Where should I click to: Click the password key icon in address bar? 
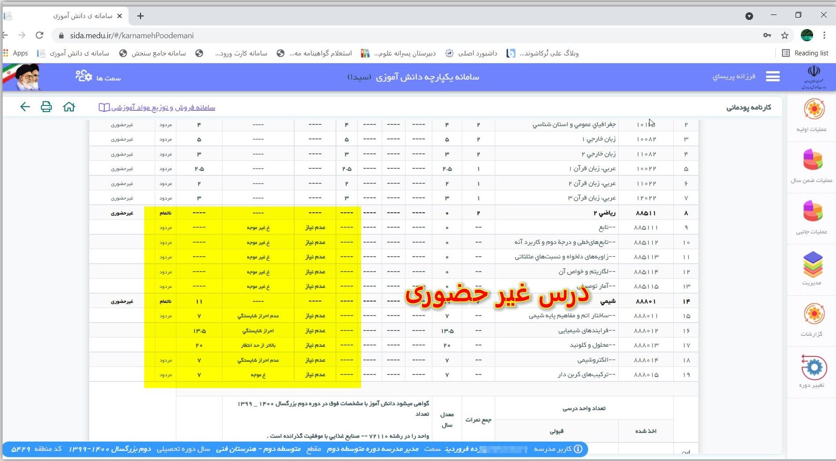pos(767,35)
